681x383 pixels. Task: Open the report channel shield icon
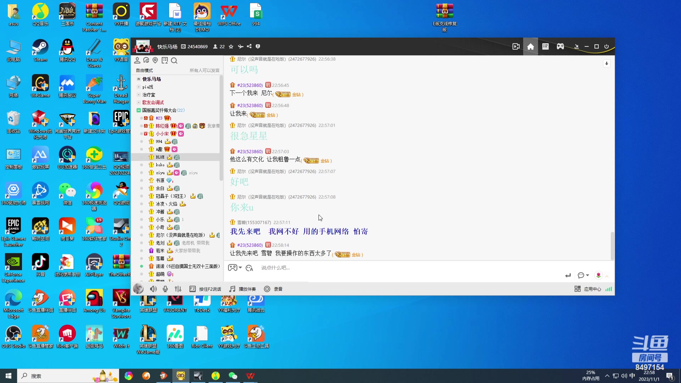point(258,46)
